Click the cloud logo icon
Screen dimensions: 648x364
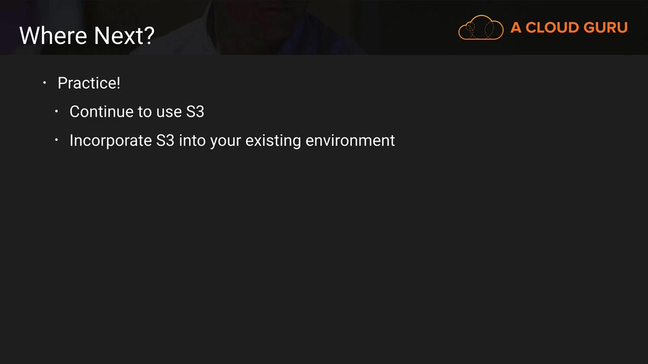click(x=480, y=27)
